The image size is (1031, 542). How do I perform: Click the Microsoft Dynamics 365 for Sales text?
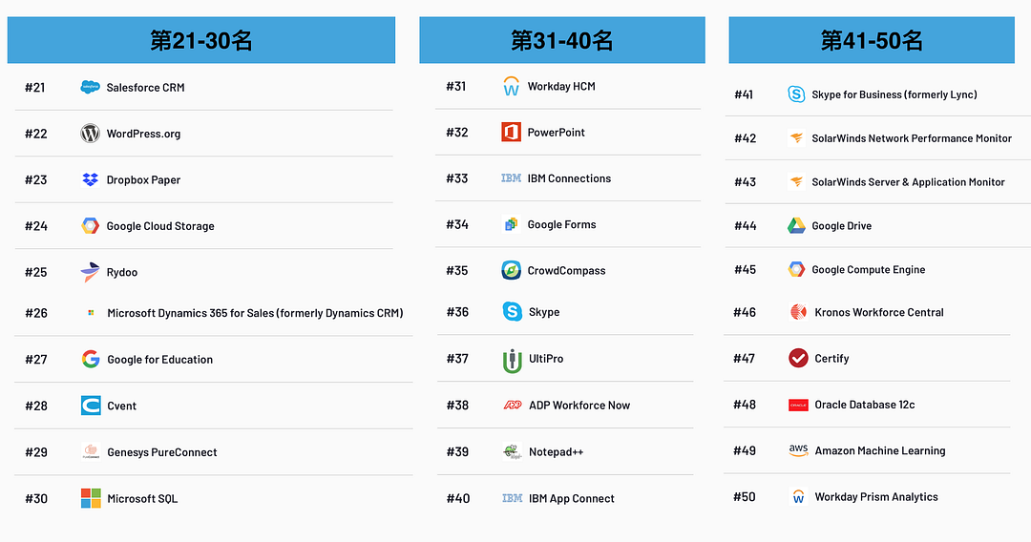coord(255,313)
